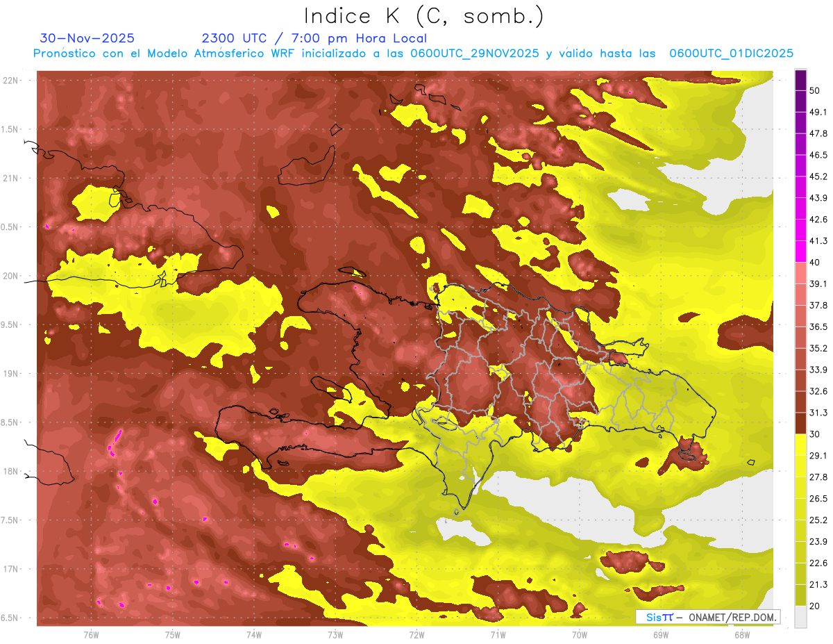Screen dimensions: 833x644
Task: Click the colorbar label '30'
Action: click(815, 434)
